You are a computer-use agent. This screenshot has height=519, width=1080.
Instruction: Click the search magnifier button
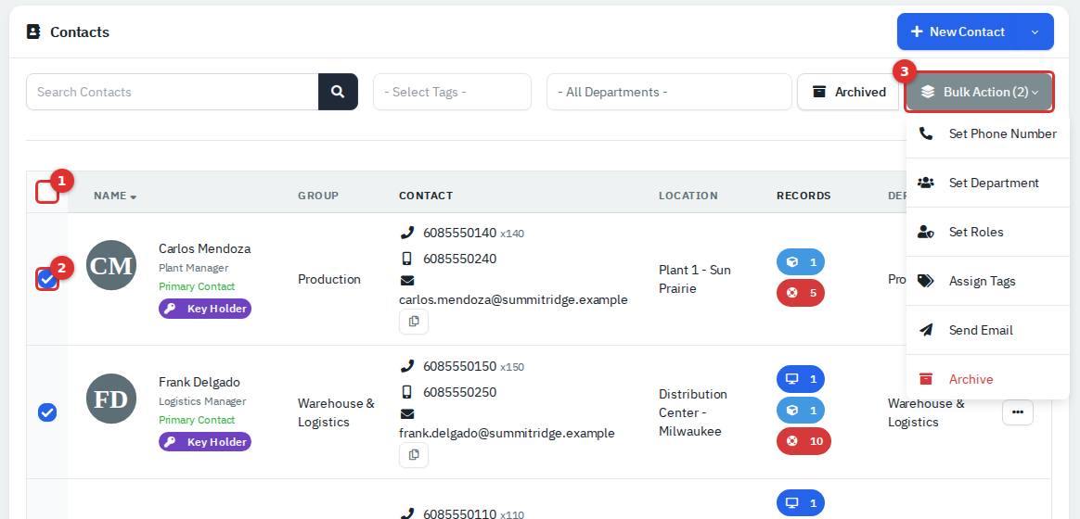(338, 92)
